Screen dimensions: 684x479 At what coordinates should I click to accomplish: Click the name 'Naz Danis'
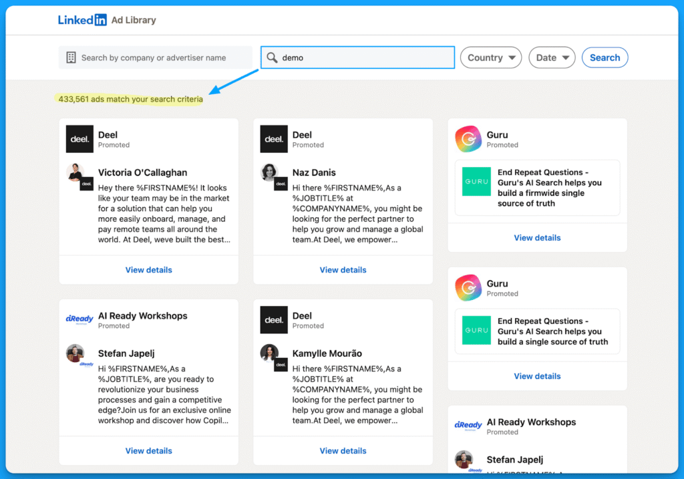[314, 172]
